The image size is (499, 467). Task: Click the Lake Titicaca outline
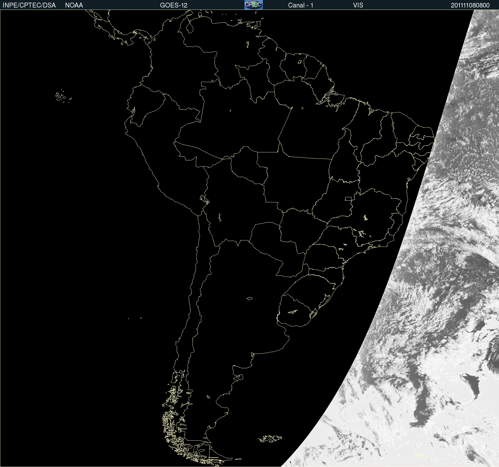pyautogui.click(x=204, y=199)
